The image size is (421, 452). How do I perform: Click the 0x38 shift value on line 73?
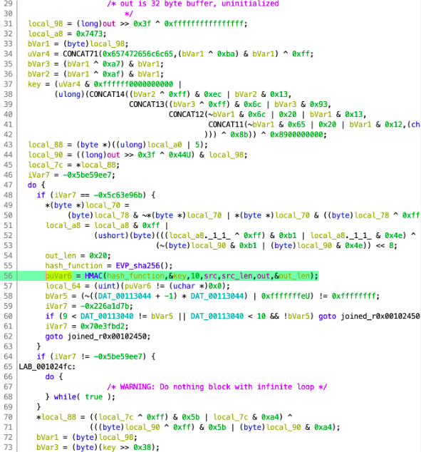coord(142,448)
